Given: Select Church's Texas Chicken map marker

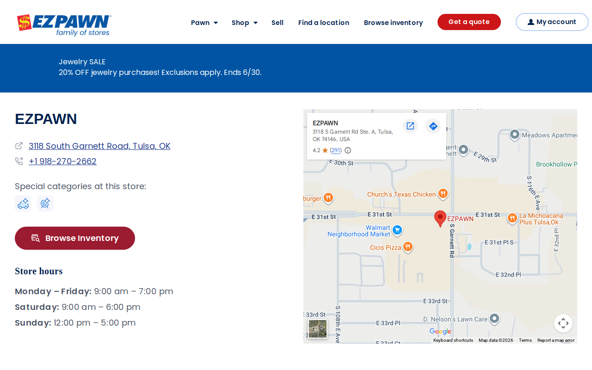Looking at the screenshot, I should [x=443, y=194].
